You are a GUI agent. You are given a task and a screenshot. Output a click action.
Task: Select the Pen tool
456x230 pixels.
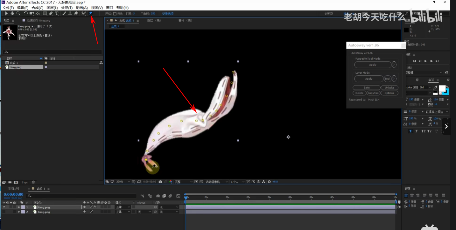click(x=51, y=13)
